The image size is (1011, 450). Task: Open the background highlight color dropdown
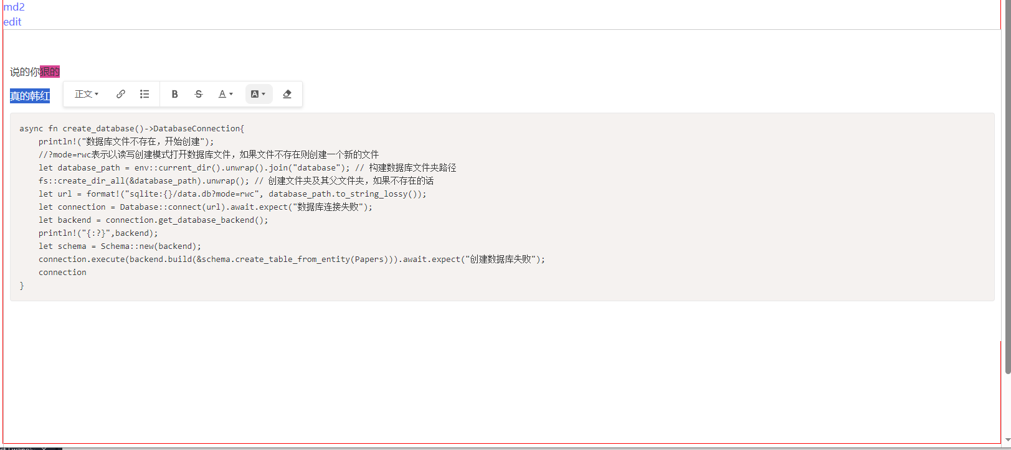click(x=259, y=94)
